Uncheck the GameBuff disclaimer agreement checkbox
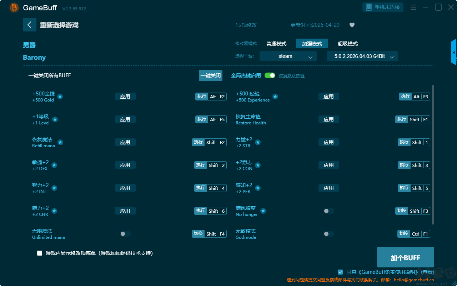 pos(340,272)
